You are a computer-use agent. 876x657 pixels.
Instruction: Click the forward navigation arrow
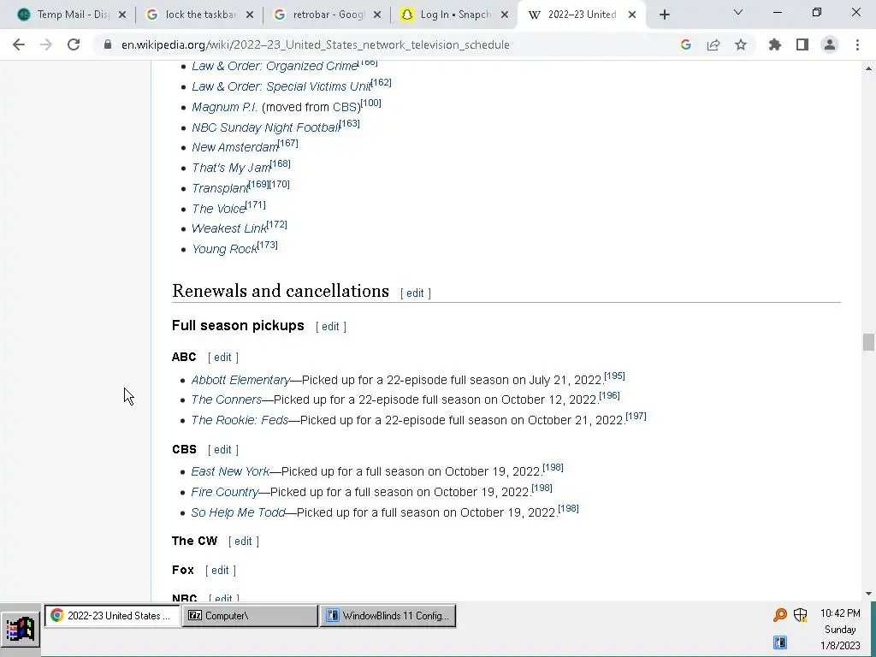point(46,44)
